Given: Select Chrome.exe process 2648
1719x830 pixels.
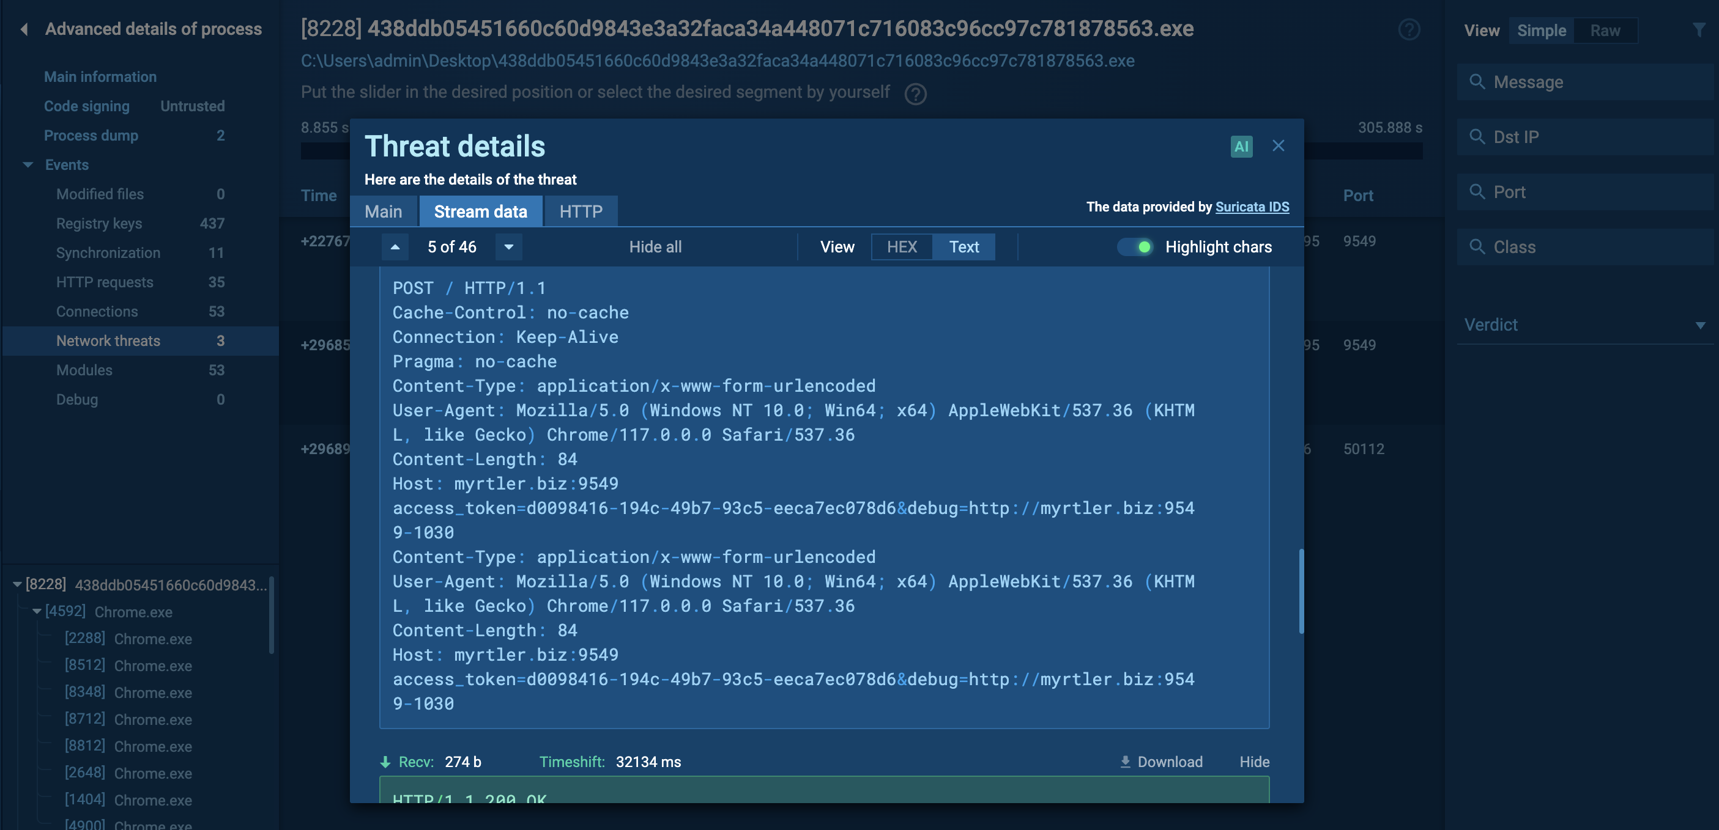Looking at the screenshot, I should pos(128,773).
